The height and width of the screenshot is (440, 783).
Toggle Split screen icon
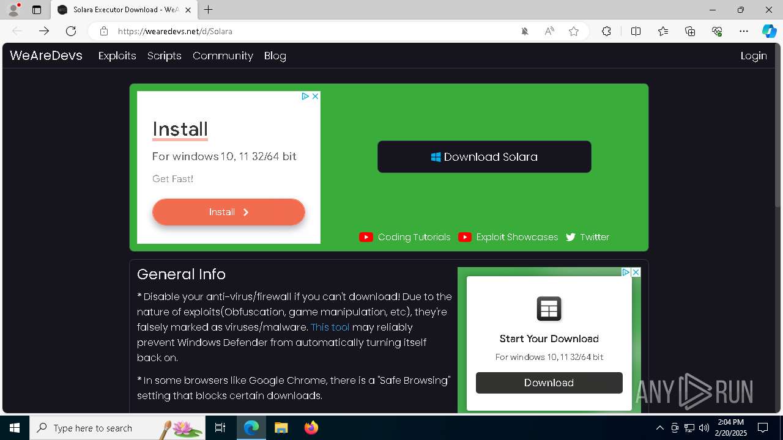click(636, 31)
